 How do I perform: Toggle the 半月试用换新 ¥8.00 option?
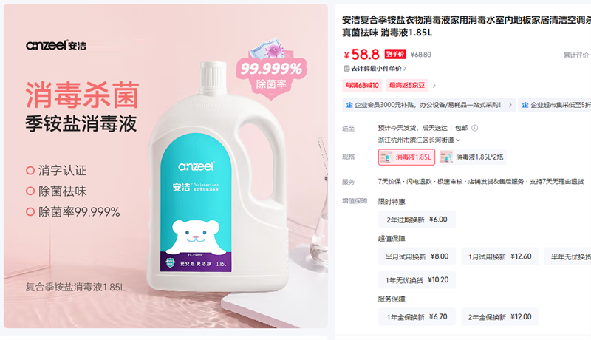(x=417, y=256)
